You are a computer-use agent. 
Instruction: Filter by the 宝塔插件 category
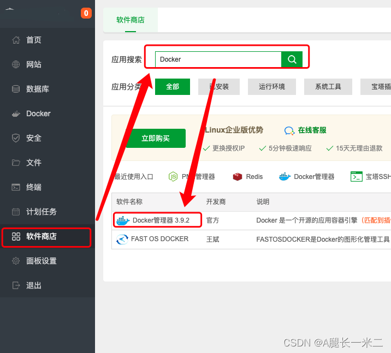(x=376, y=87)
